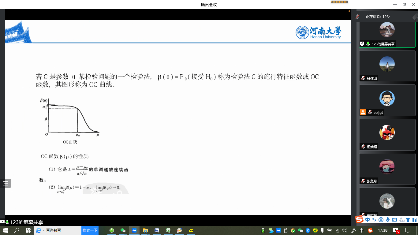Open the floating list menu on left edge

[x=6, y=183]
